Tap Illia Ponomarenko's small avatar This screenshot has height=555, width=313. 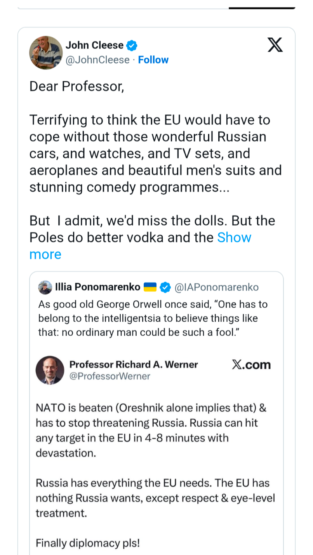[45, 287]
